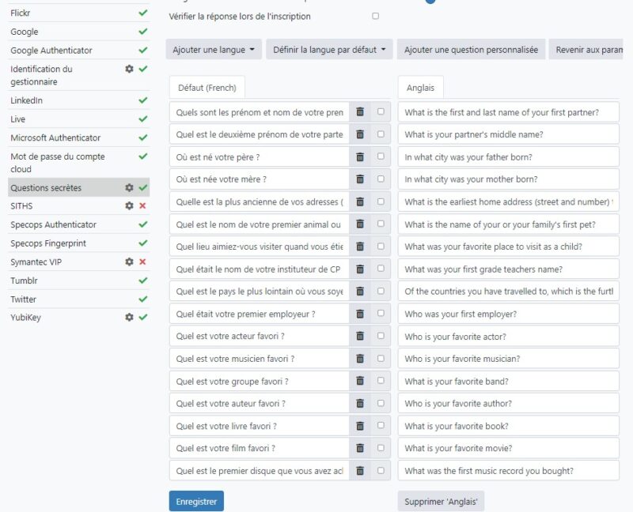
Task: Click the 'Enregistrer' button
Action: [x=196, y=501]
